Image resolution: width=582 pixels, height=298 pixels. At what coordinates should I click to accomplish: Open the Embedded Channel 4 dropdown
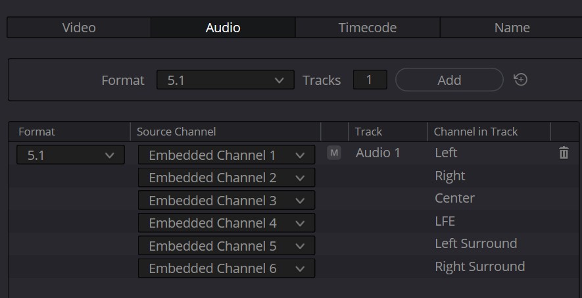pos(226,222)
